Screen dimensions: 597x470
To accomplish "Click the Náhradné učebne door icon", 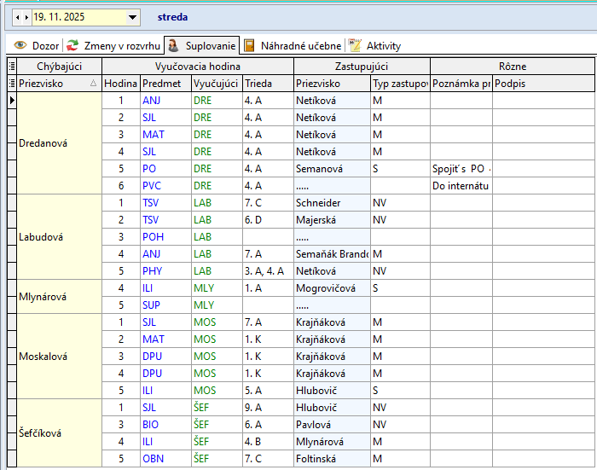I will (249, 46).
